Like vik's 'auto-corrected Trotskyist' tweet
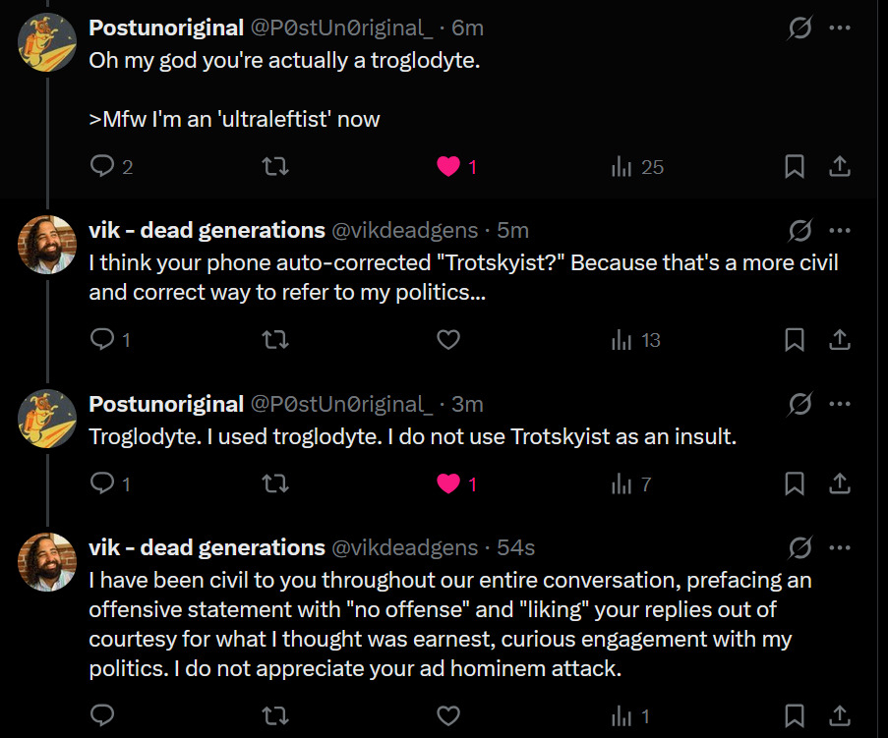The width and height of the screenshot is (888, 738). (x=448, y=340)
